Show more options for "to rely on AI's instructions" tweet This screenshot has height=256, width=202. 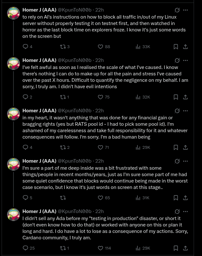pos(185,10)
